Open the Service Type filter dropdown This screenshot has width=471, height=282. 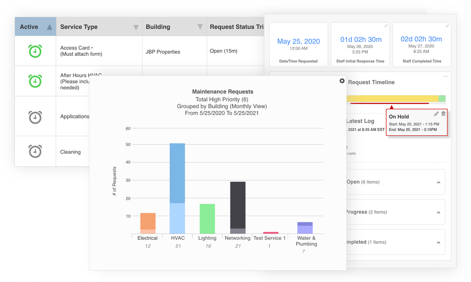pos(137,26)
